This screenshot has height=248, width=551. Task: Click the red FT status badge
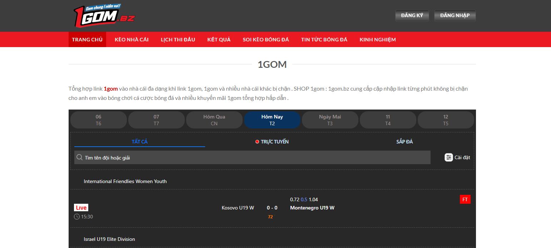tap(465, 199)
